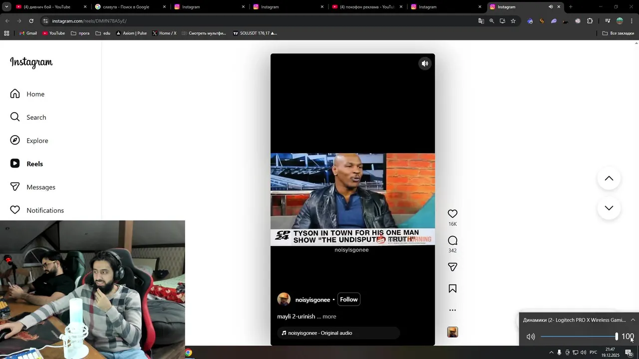Viewport: 639px width, 359px height.
Task: Open noisyisgonee avatar picture
Action: point(284,299)
